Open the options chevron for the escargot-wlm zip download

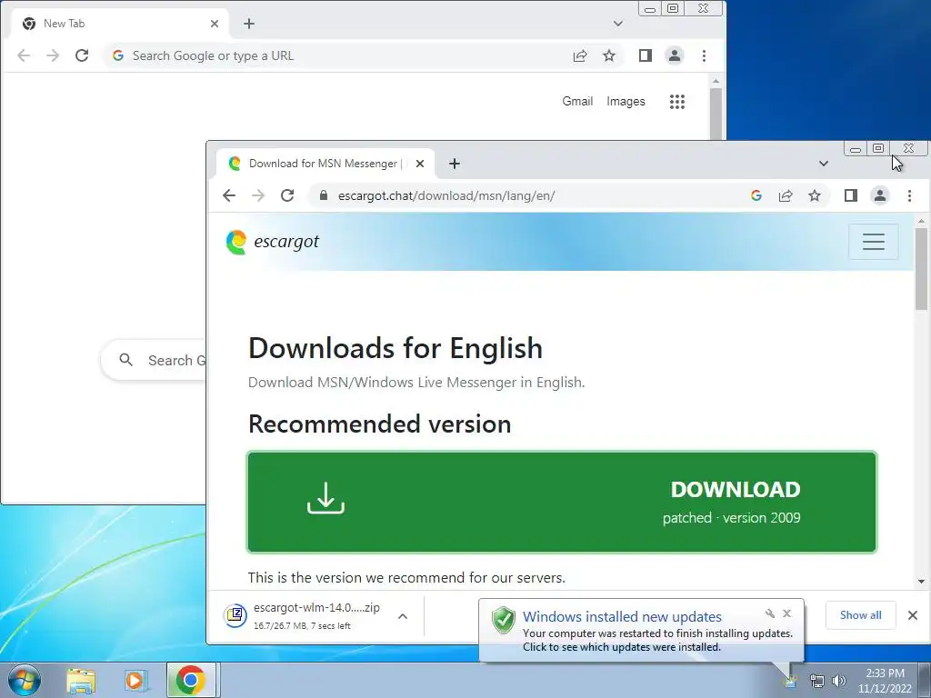pos(403,616)
